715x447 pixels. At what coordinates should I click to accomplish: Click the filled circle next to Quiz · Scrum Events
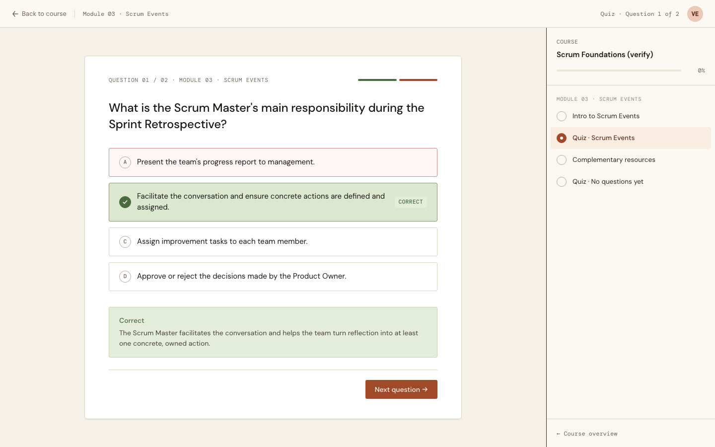pos(562,138)
